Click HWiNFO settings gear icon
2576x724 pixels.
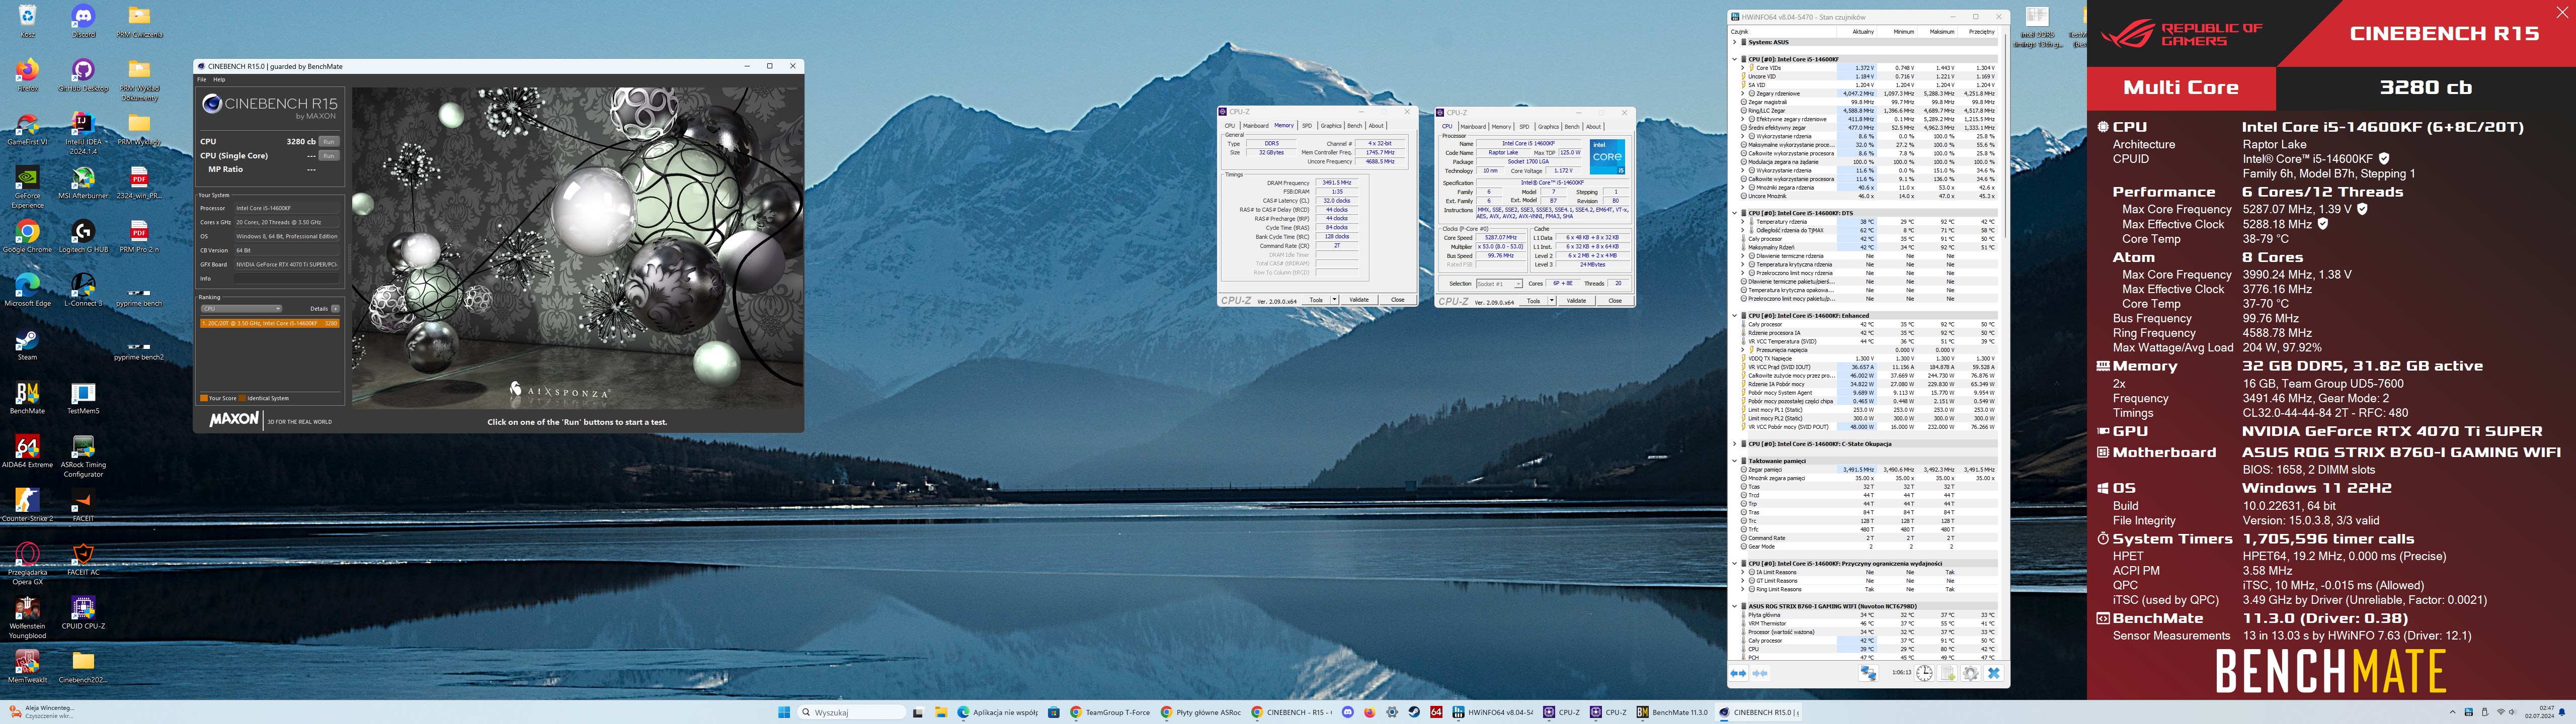click(1970, 673)
